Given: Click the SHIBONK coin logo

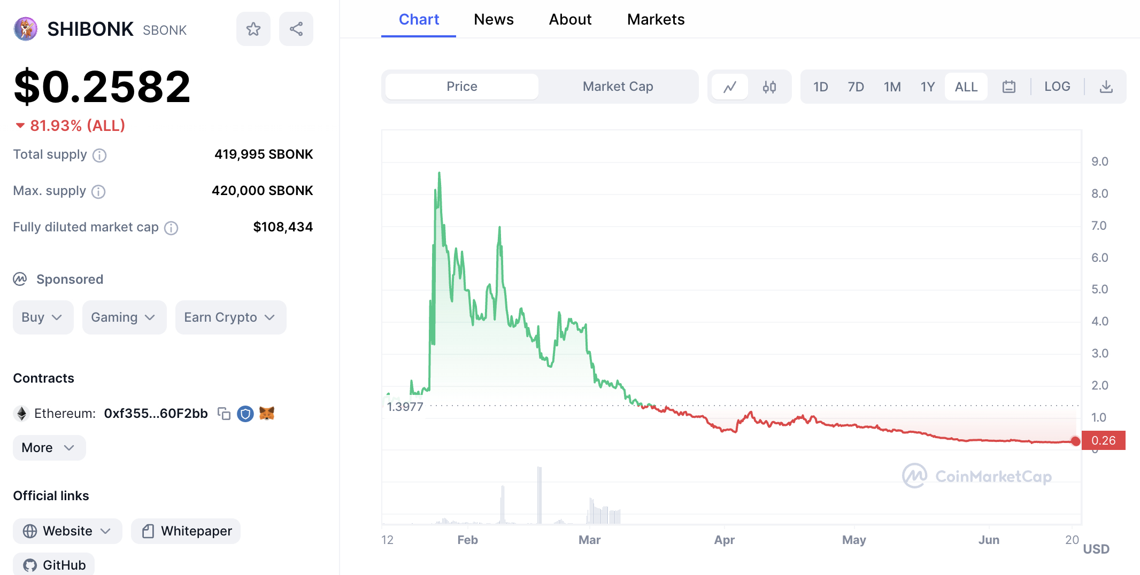Looking at the screenshot, I should [x=25, y=29].
